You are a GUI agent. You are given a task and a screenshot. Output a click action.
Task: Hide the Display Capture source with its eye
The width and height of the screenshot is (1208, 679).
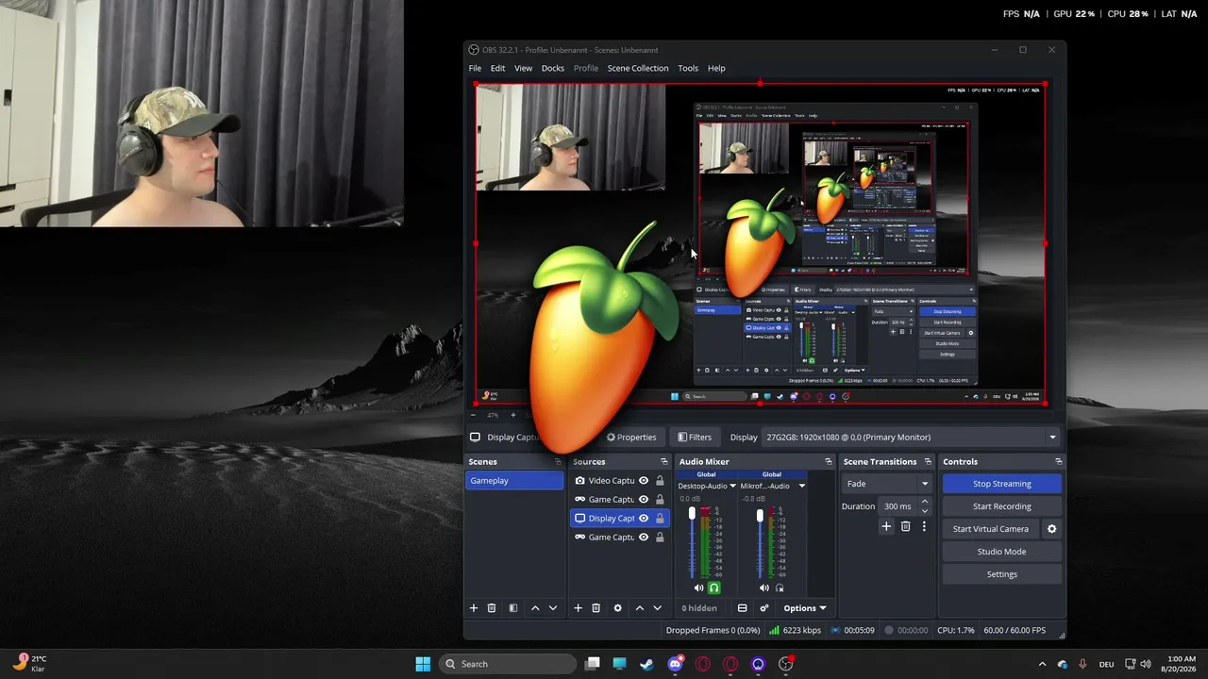tap(644, 519)
